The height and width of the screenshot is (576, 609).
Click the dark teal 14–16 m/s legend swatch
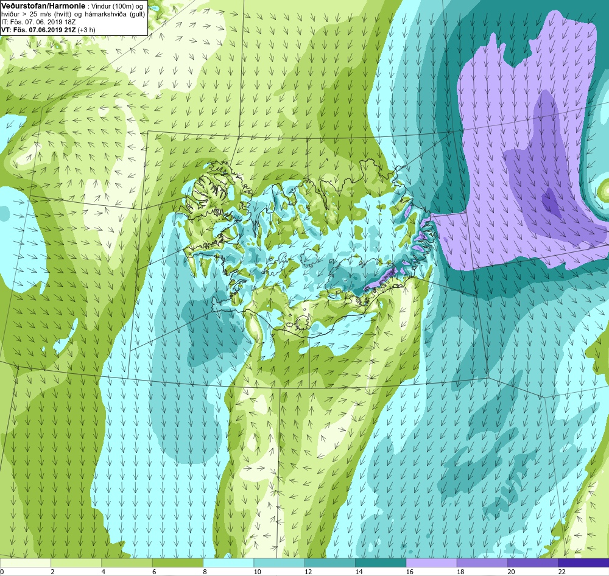tap(381, 563)
